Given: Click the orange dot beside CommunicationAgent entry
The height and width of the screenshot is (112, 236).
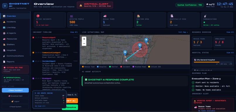Looking at the screenshot, I should [33, 52].
